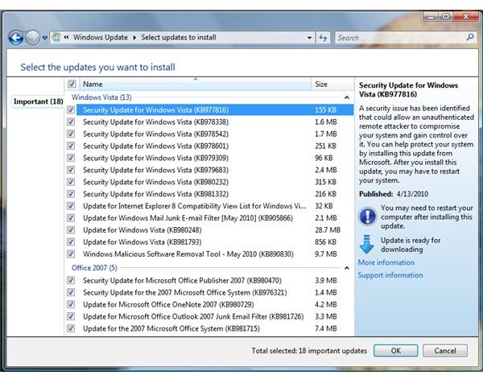This screenshot has width=483, height=375.
Task: Uncheck 2007 Office System KB976321 checkbox
Action: (x=71, y=292)
